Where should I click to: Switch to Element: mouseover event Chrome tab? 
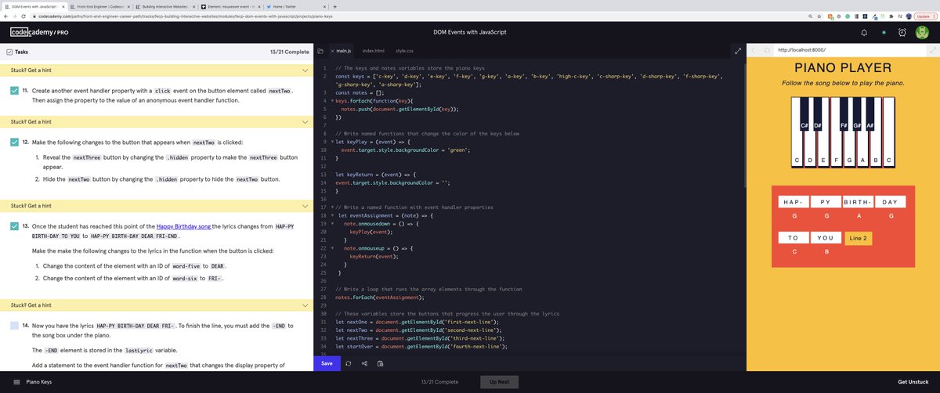click(x=231, y=5)
